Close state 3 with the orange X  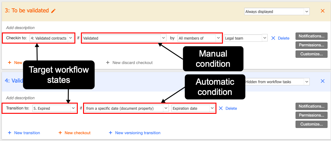[x=323, y=11]
